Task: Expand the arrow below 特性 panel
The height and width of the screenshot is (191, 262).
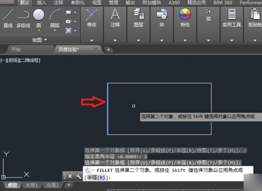Action: [185, 41]
